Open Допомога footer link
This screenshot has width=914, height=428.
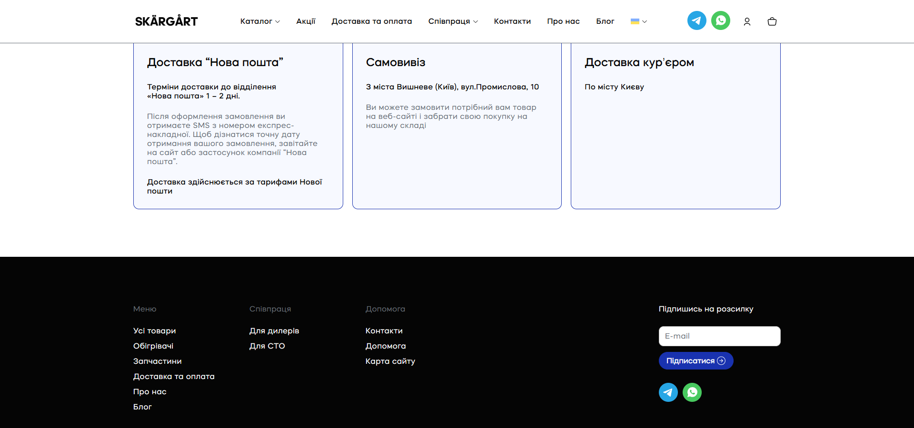coord(386,346)
